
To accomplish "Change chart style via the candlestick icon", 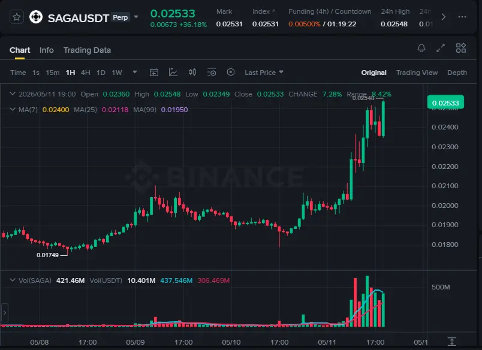I will (x=192, y=72).
